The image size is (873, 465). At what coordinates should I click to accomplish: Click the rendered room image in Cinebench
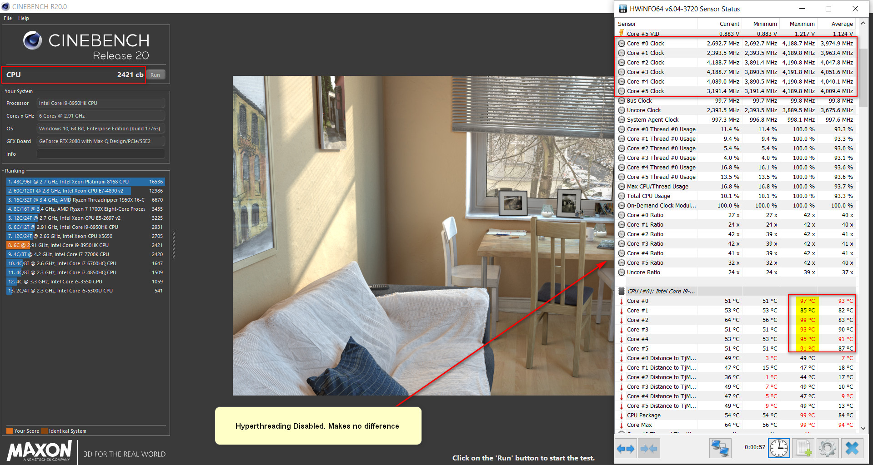(x=423, y=235)
